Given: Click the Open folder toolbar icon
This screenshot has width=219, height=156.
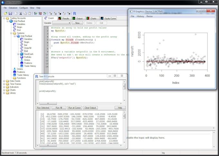Looking at the screenshot, I should (5, 13).
